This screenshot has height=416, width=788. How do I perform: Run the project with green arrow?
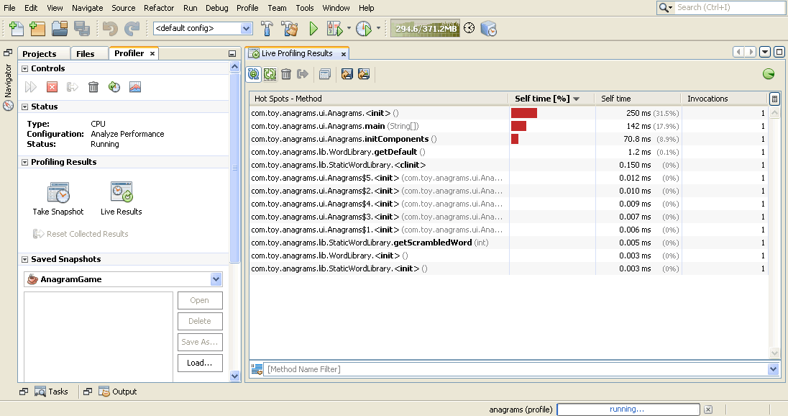pyautogui.click(x=313, y=29)
